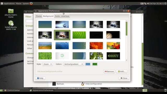The image size is (167, 94).
Task: Select the green leaf stripes wallpaper
Action: (79, 35)
